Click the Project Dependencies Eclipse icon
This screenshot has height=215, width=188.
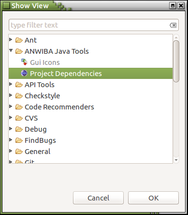tap(24, 73)
